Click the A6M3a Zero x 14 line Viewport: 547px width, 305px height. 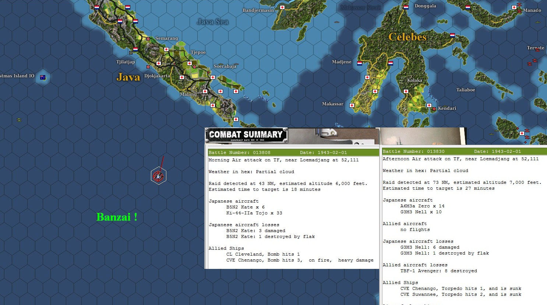(423, 206)
